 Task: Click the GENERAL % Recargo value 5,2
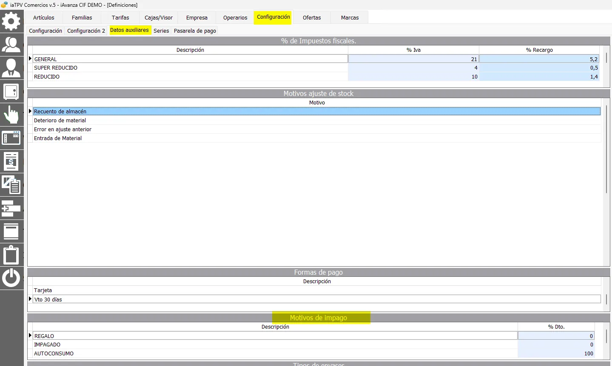539,59
